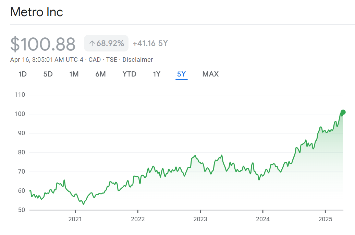This screenshot has height=235, width=355.
Task: Select the MAX time range tab
Action: click(x=210, y=74)
